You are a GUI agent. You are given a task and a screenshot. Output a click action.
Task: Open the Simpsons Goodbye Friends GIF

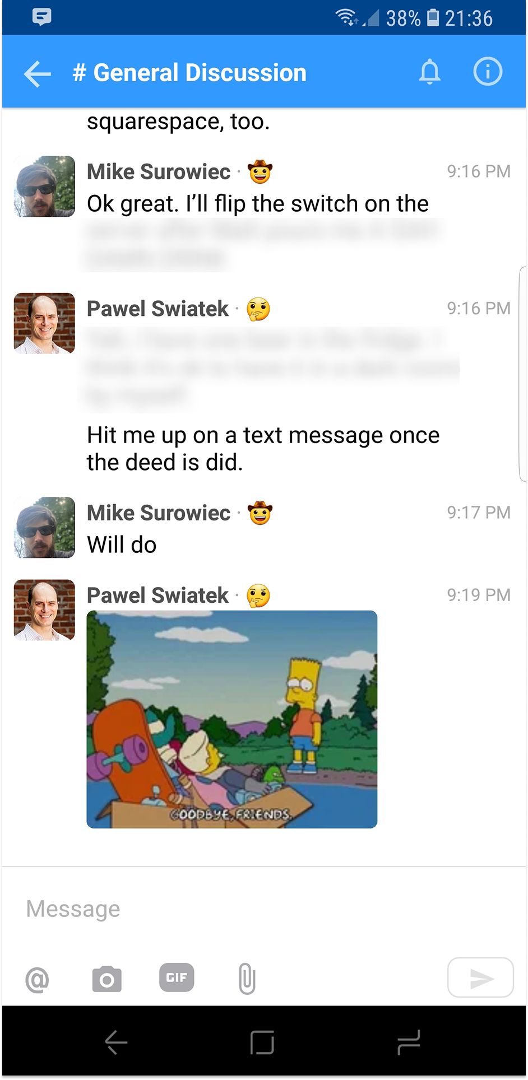[232, 719]
